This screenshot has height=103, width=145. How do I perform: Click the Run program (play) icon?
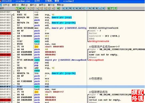coord(29,8)
